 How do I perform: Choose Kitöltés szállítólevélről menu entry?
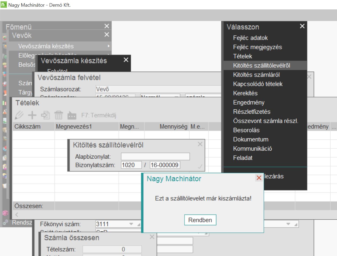tap(261, 66)
